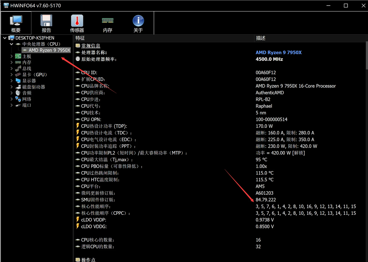Click the 音频 speaker icon in tree
This screenshot has width=368, height=262.
[18, 93]
